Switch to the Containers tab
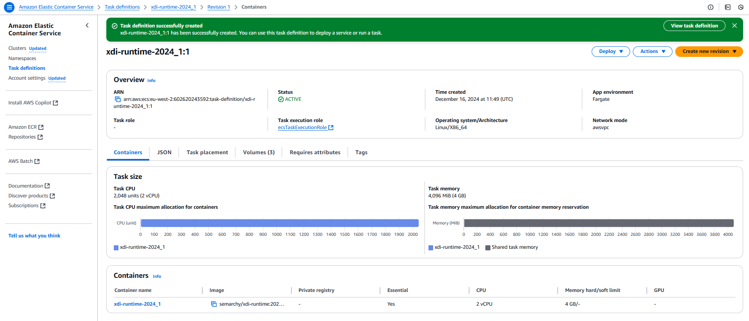The height and width of the screenshot is (321, 749). (x=128, y=152)
